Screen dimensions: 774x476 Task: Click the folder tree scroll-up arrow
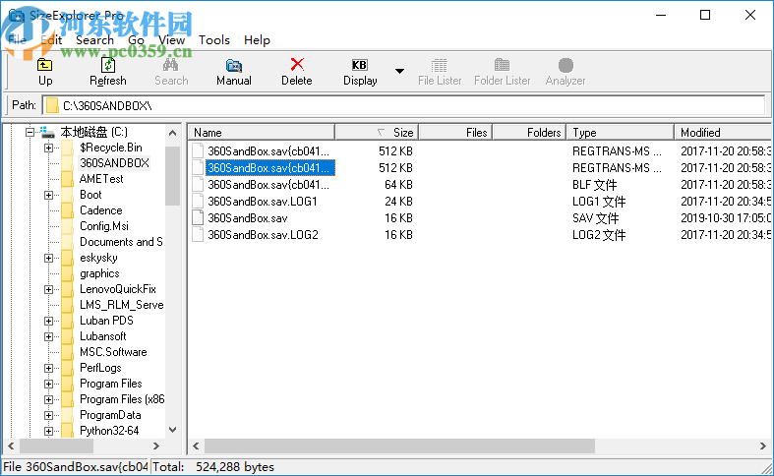click(172, 133)
